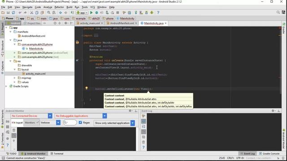Image resolution: width=287 pixels, height=161 pixels.
Task: Collapse the res folder arrow
Action: [x=10, y=61]
